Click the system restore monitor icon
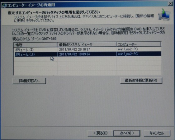The image size is (175, 140). click(164, 15)
